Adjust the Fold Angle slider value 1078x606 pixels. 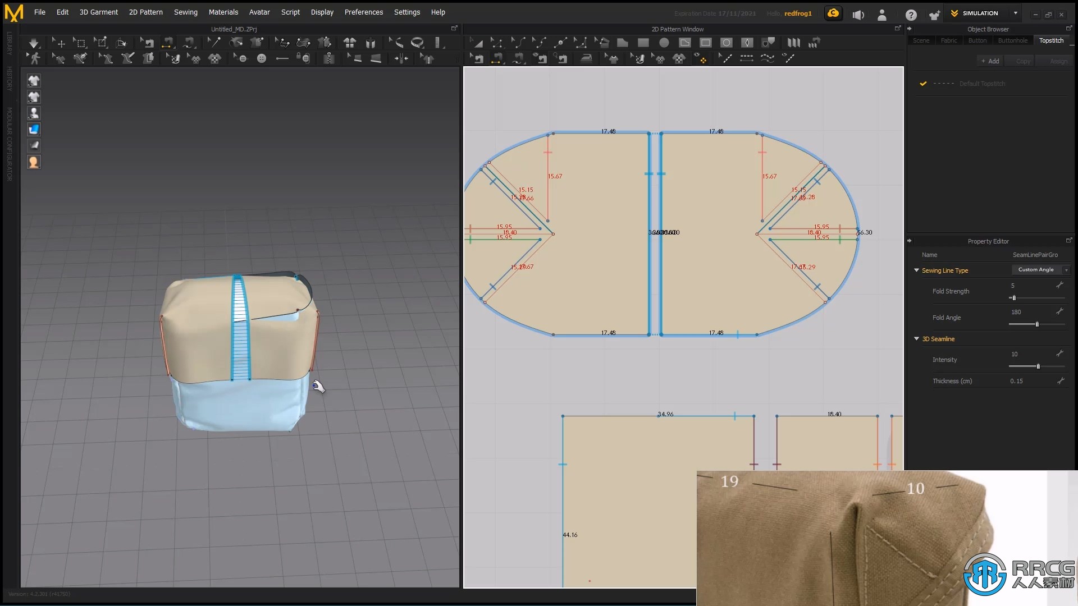point(1037,324)
